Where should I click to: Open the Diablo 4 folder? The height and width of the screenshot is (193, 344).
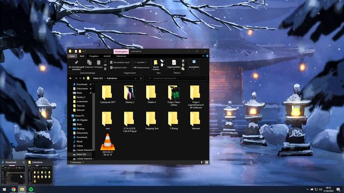[x=152, y=94]
